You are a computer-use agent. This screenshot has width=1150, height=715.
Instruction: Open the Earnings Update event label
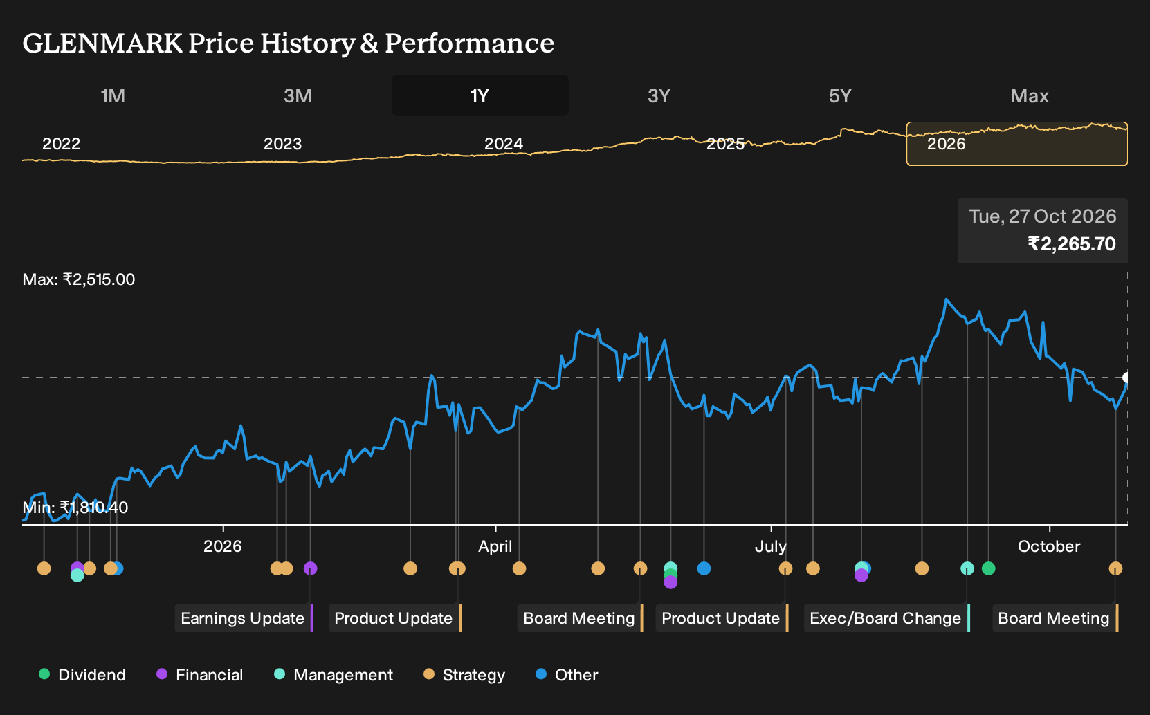(244, 618)
